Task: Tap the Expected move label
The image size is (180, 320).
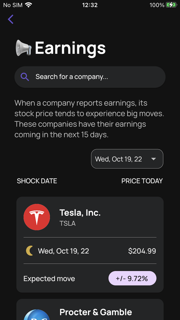Action: click(49, 279)
